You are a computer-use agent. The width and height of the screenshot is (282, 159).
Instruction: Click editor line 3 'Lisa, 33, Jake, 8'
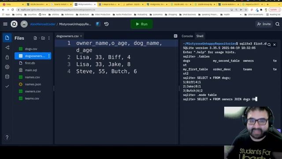103,64
